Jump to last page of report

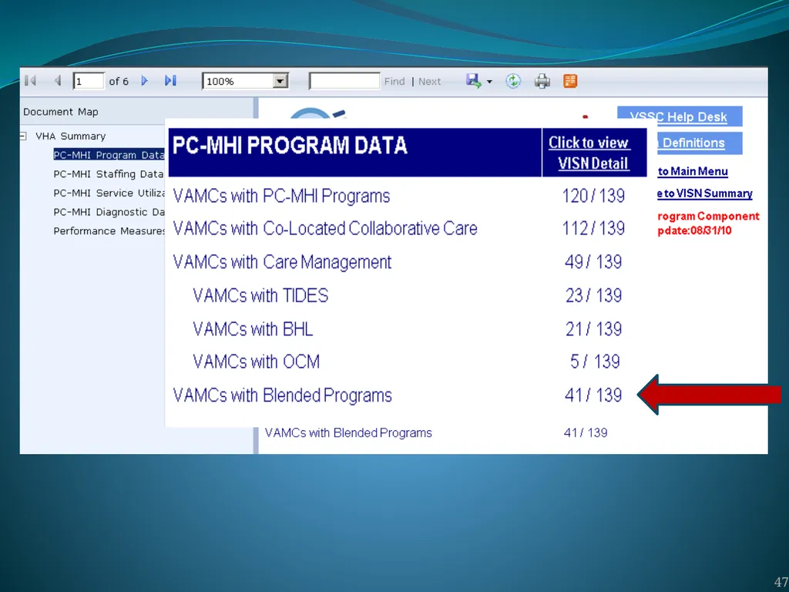170,80
